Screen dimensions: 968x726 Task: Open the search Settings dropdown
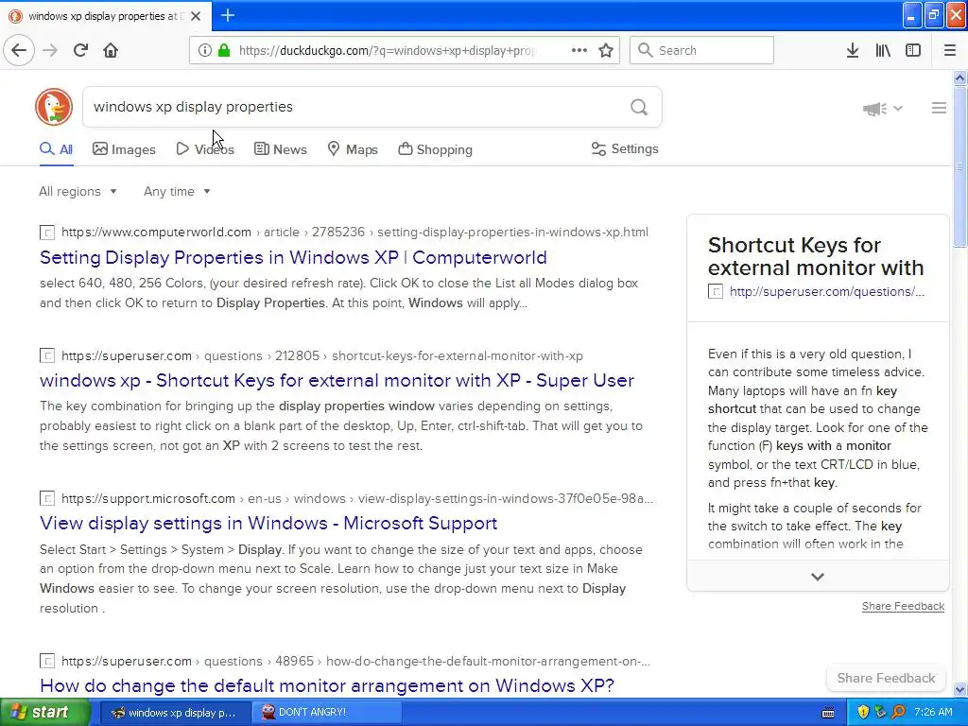point(625,148)
